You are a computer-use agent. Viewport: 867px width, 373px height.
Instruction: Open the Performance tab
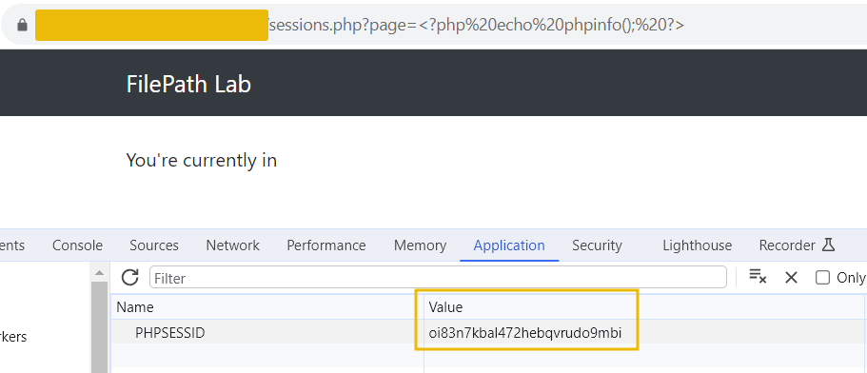[x=326, y=245]
